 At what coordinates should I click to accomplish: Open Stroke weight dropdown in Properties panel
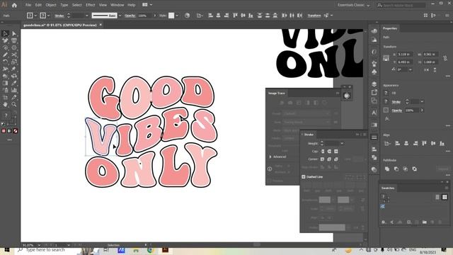(422, 102)
